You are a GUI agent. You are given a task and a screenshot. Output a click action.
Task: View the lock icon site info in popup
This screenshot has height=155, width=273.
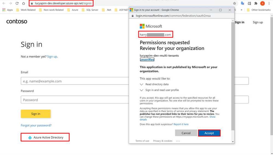tap(132, 16)
